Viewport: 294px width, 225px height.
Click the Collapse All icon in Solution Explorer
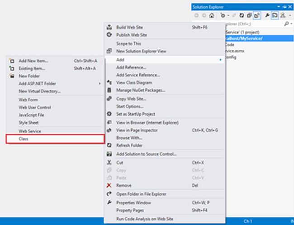coord(249,15)
